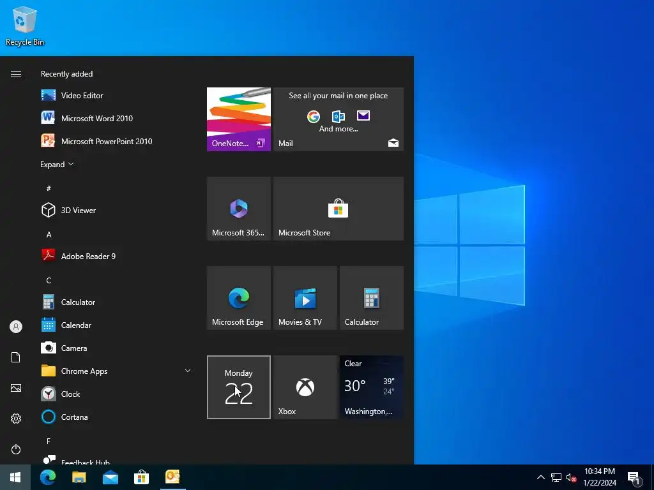Show hidden tray icons
Screen dimensions: 654x490
pos(540,477)
